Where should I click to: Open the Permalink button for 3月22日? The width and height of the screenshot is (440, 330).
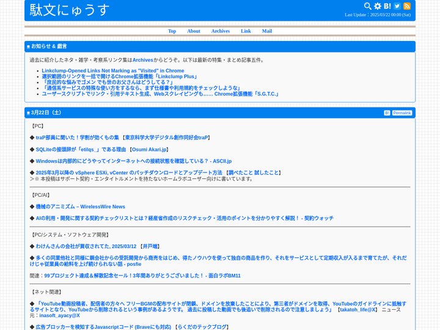[x=402, y=113]
